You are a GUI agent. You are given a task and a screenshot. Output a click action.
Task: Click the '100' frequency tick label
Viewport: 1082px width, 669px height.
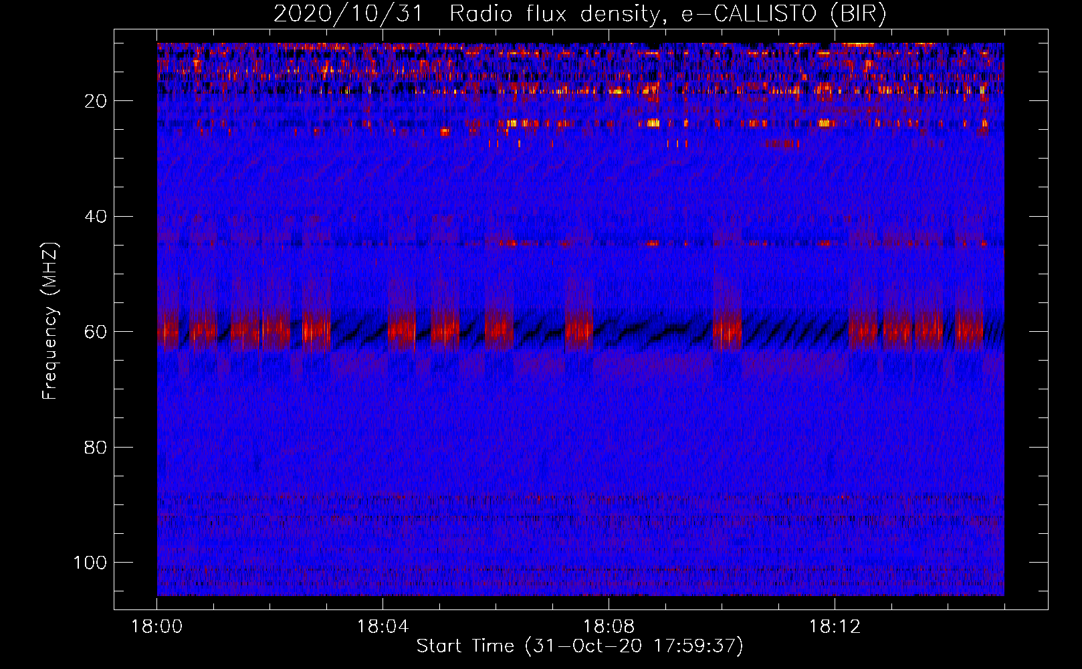coord(90,563)
